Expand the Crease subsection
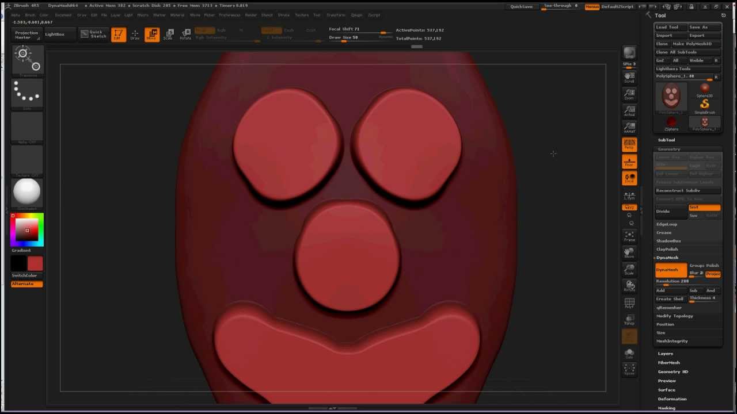The height and width of the screenshot is (414, 737). [664, 233]
